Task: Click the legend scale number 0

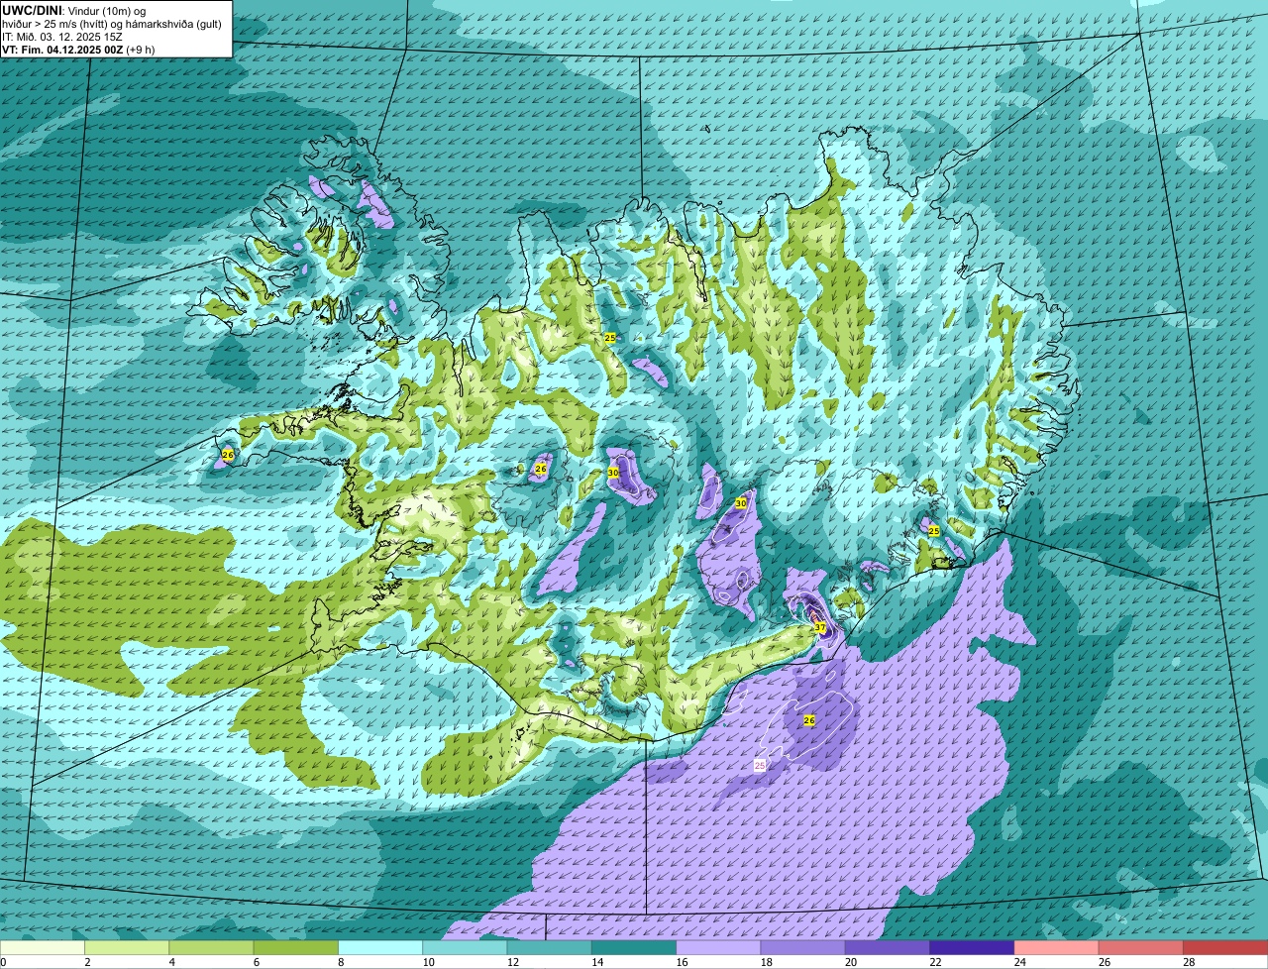Action: click(x=4, y=962)
